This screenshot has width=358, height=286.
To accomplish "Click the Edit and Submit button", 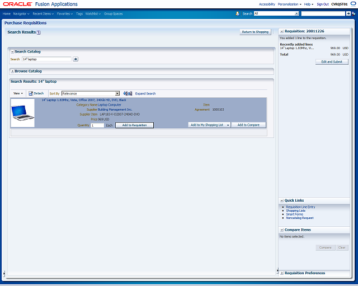I will [x=332, y=62].
